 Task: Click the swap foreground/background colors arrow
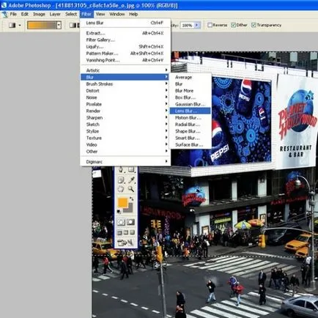132,199
